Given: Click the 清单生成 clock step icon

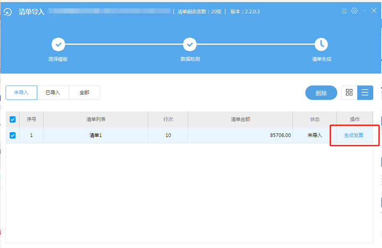Looking at the screenshot, I should 321,44.
